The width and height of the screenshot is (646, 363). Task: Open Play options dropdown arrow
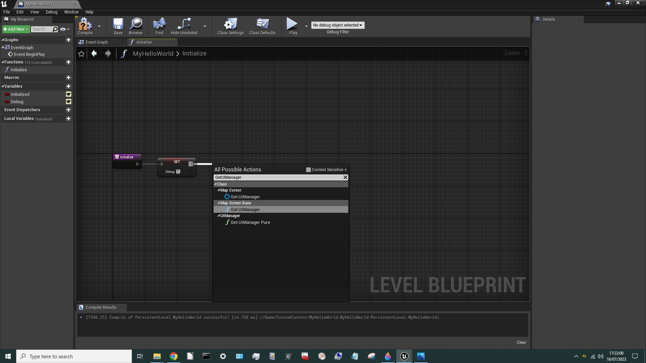(x=306, y=26)
